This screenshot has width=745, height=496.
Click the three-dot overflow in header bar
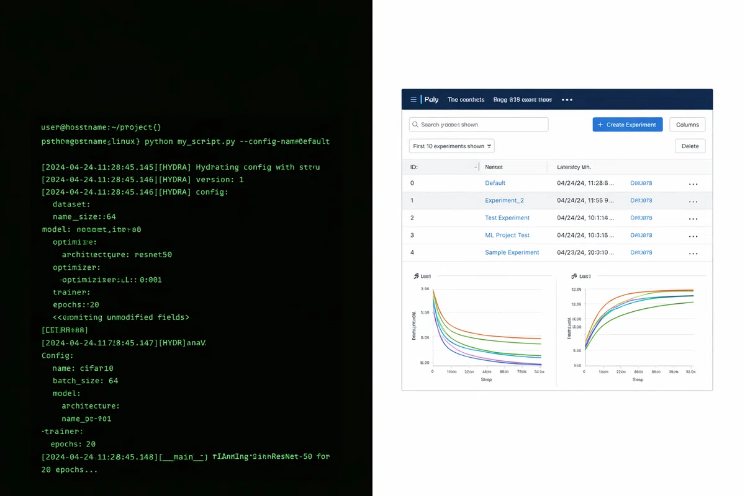(x=567, y=100)
